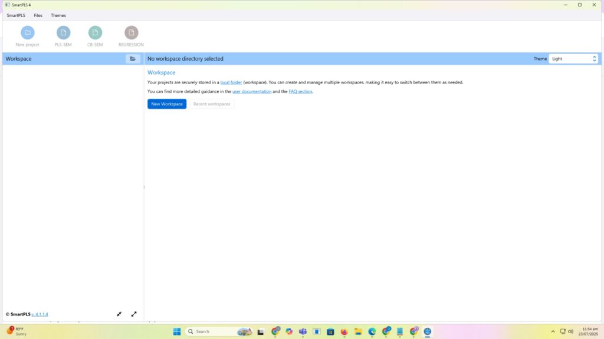This screenshot has width=604, height=339.
Task: Click the New Workspace button
Action: [x=167, y=104]
